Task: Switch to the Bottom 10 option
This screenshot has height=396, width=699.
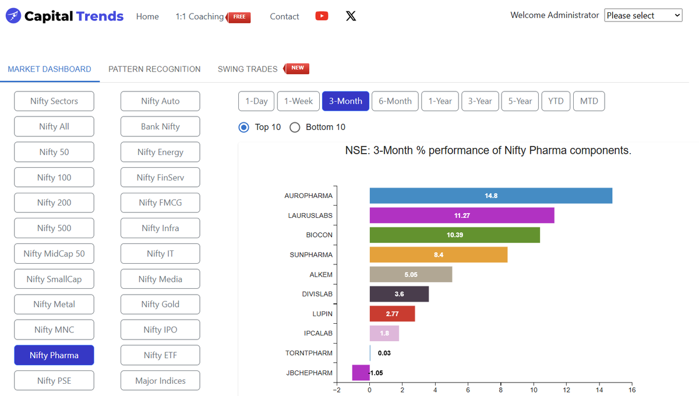Action: click(x=295, y=127)
